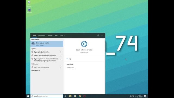Screen dimensions: 174x98
Task: Click the Web siteleri heading
Action: [x=36, y=71]
